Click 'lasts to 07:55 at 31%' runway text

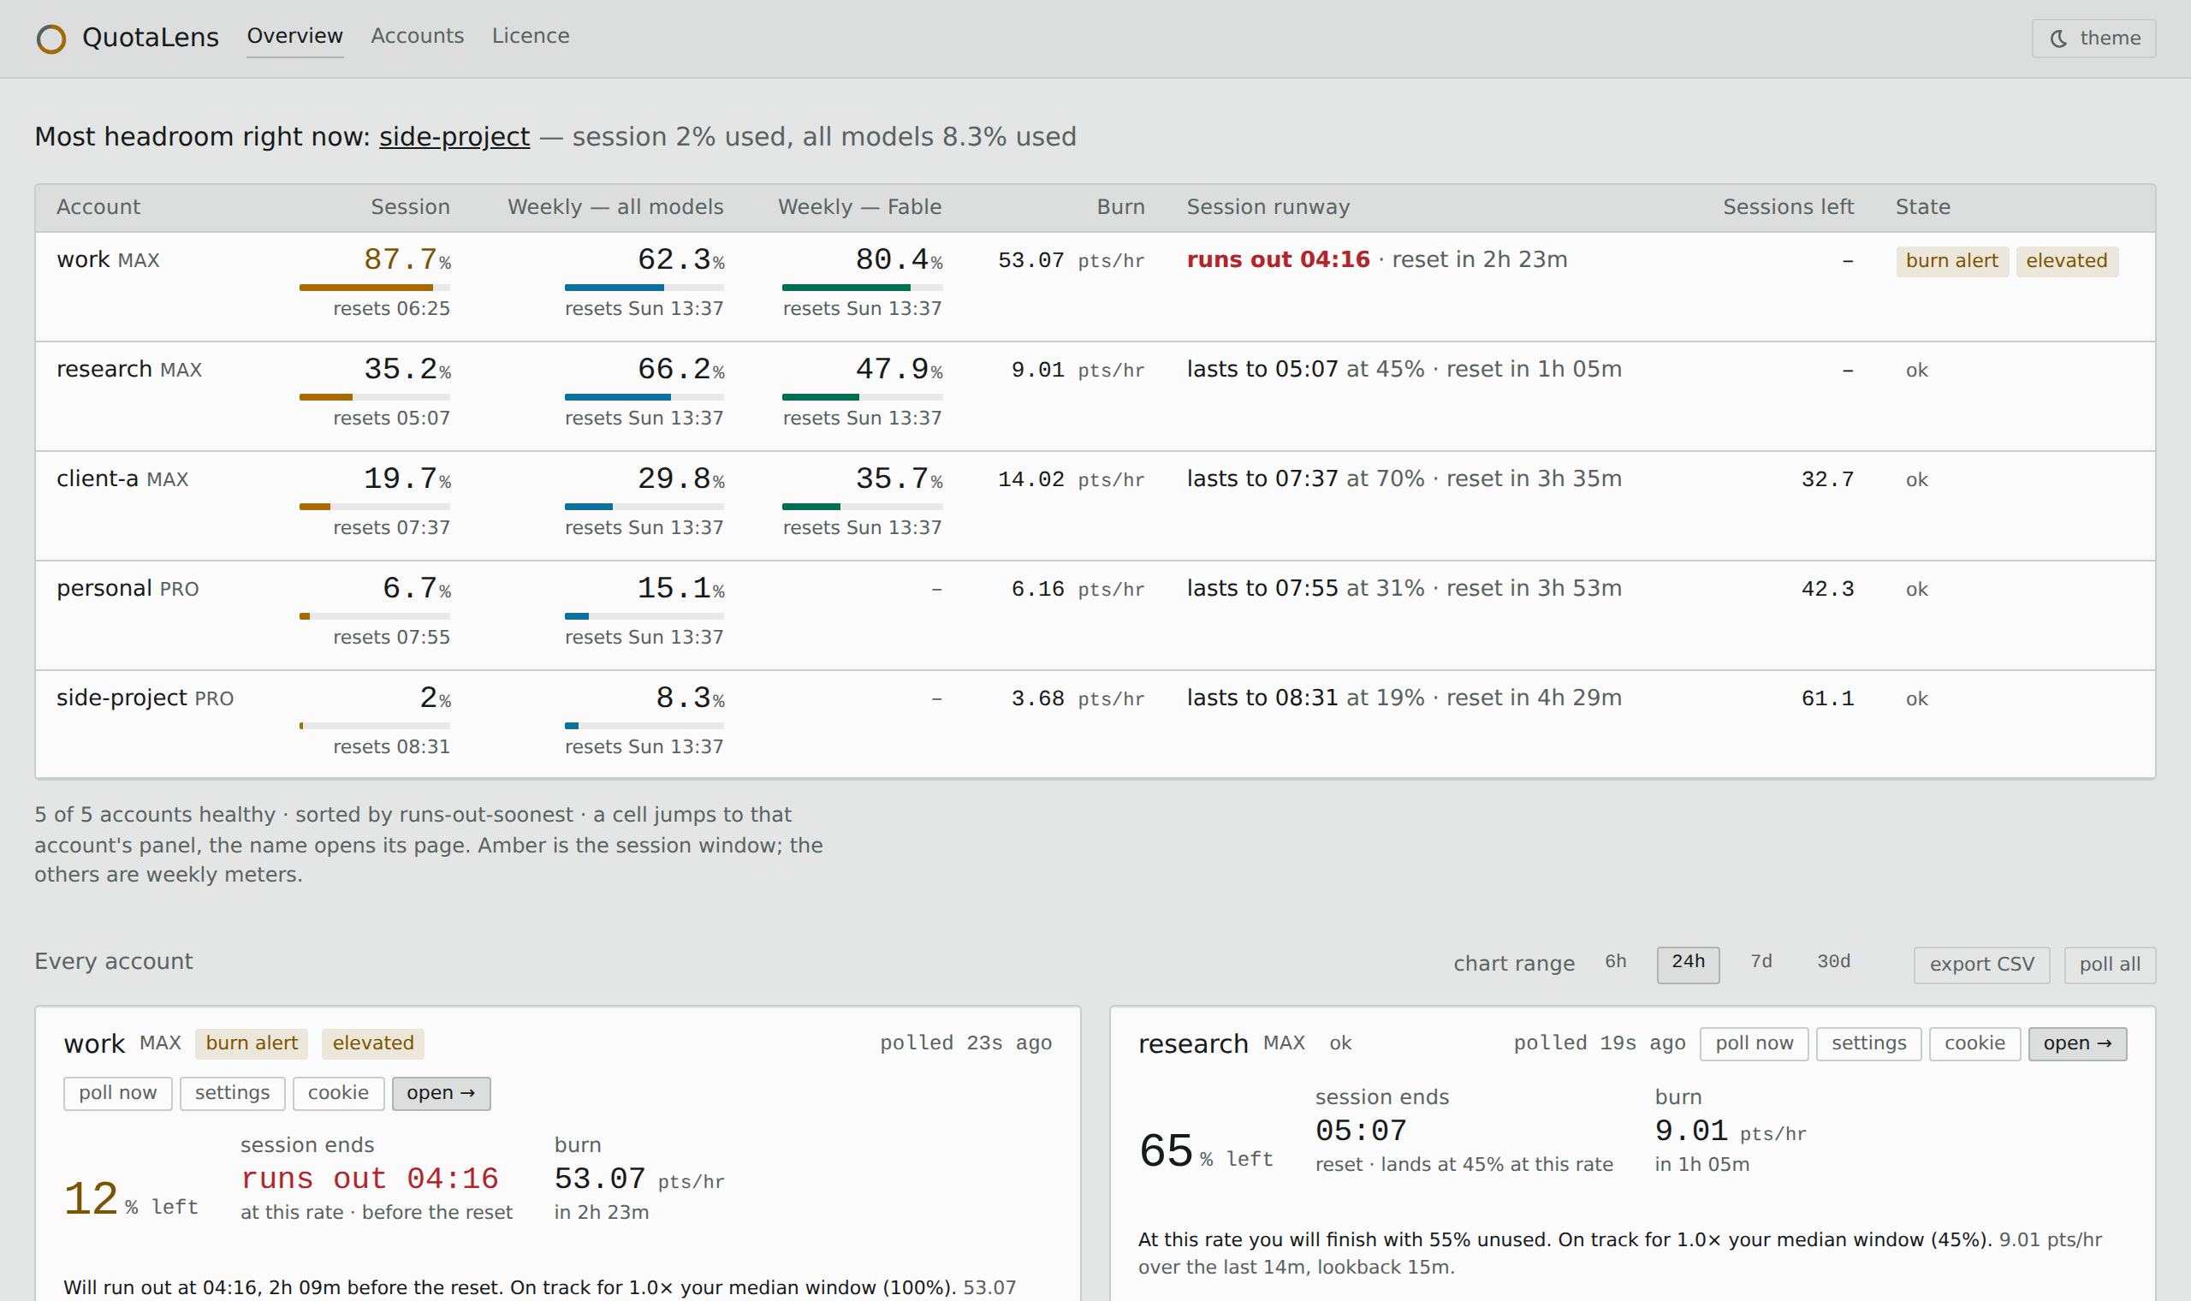tap(1305, 588)
